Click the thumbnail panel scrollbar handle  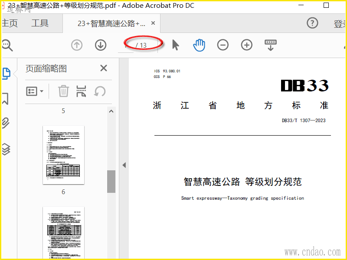(111, 182)
